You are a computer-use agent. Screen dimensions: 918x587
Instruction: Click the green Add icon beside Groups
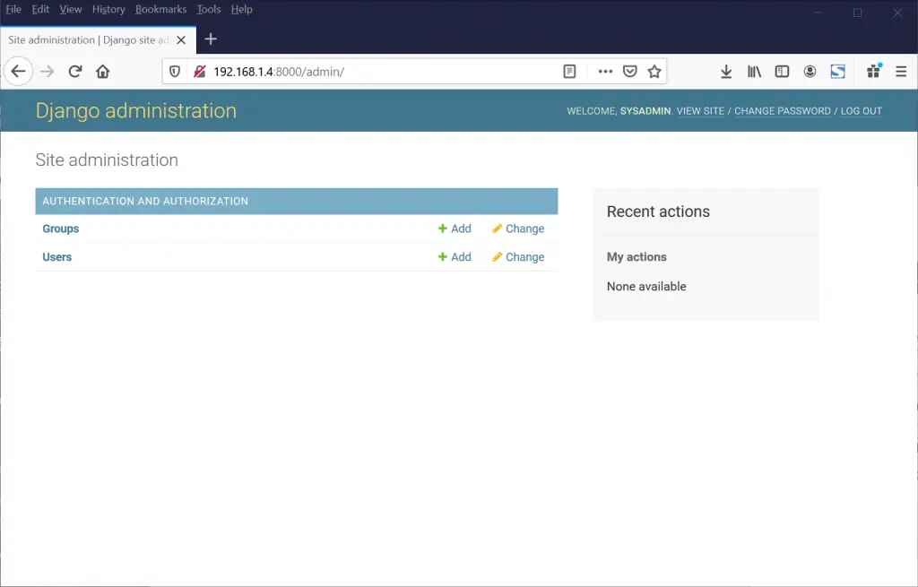click(443, 229)
